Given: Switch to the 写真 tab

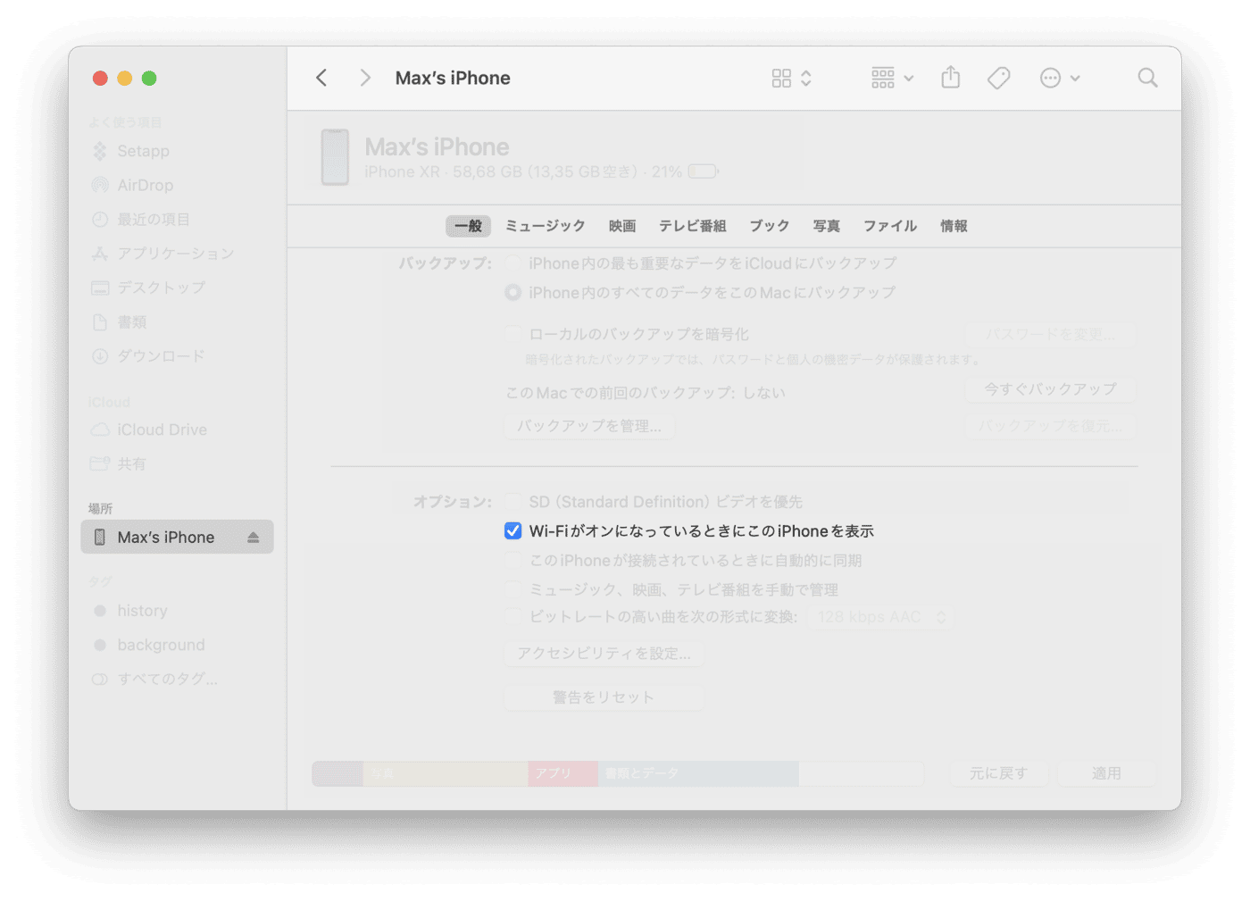Looking at the screenshot, I should coord(827,226).
